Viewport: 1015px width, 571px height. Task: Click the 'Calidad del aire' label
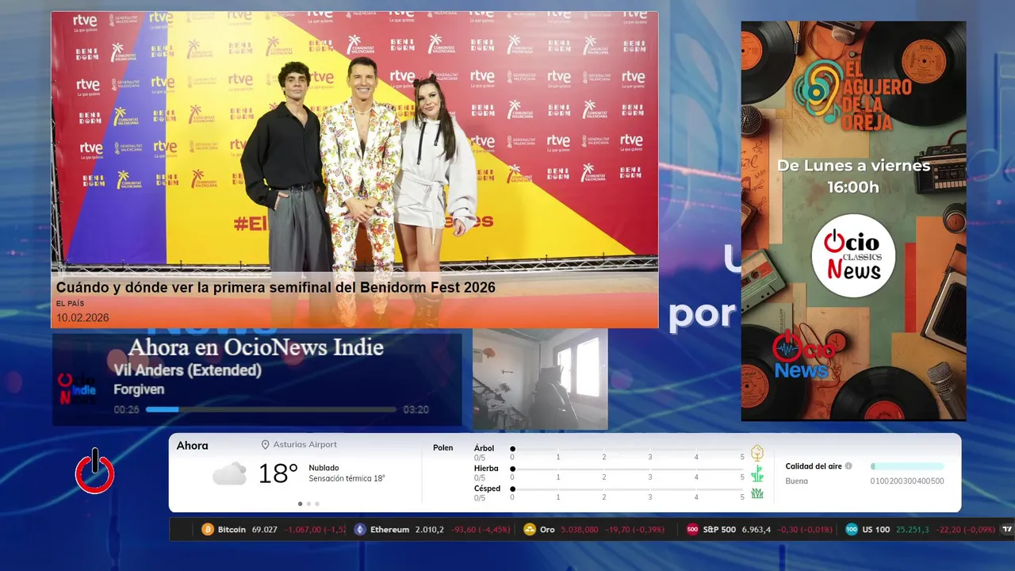click(814, 466)
